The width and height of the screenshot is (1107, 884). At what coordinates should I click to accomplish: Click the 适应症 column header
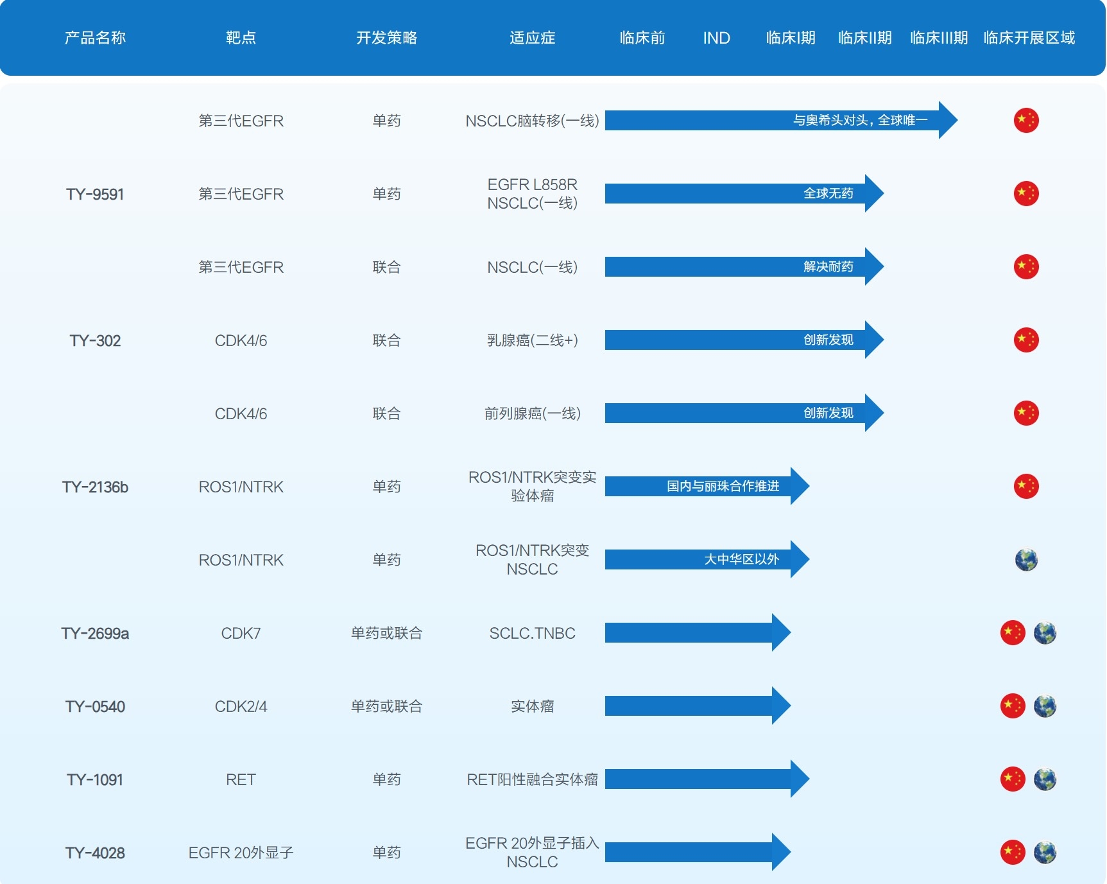pos(532,38)
